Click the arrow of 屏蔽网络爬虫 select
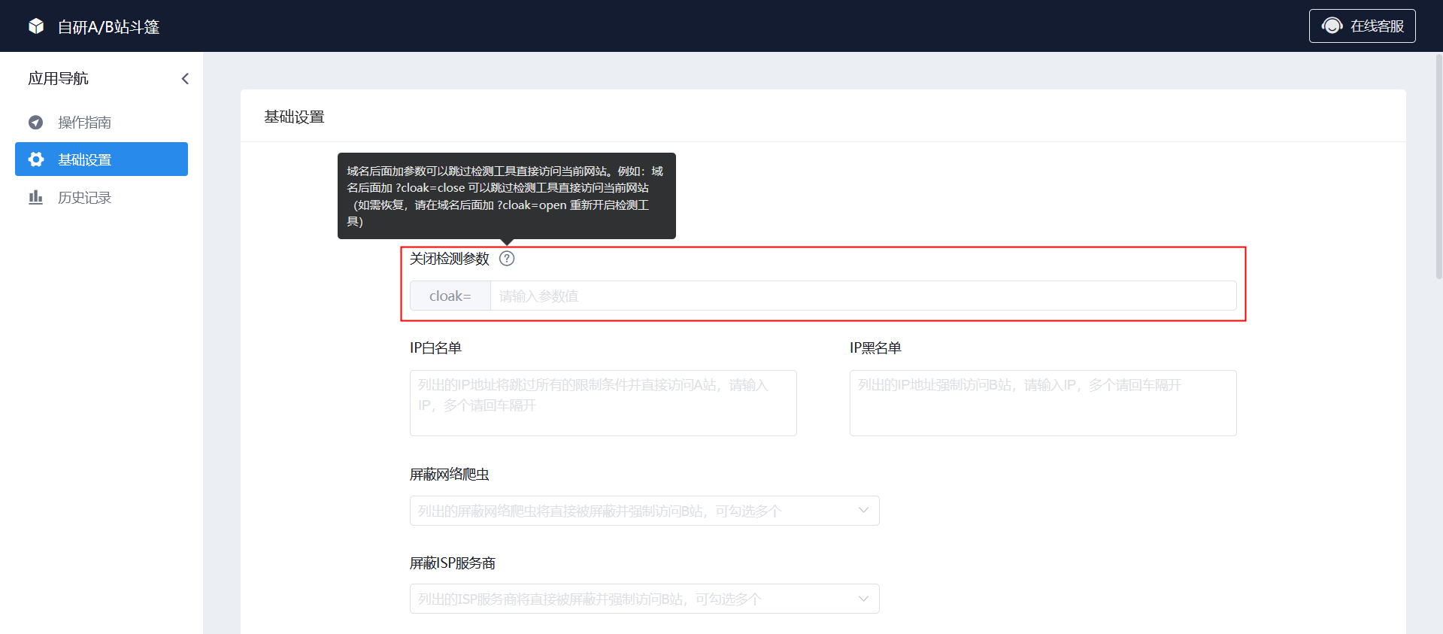The width and height of the screenshot is (1443, 634). 863,511
